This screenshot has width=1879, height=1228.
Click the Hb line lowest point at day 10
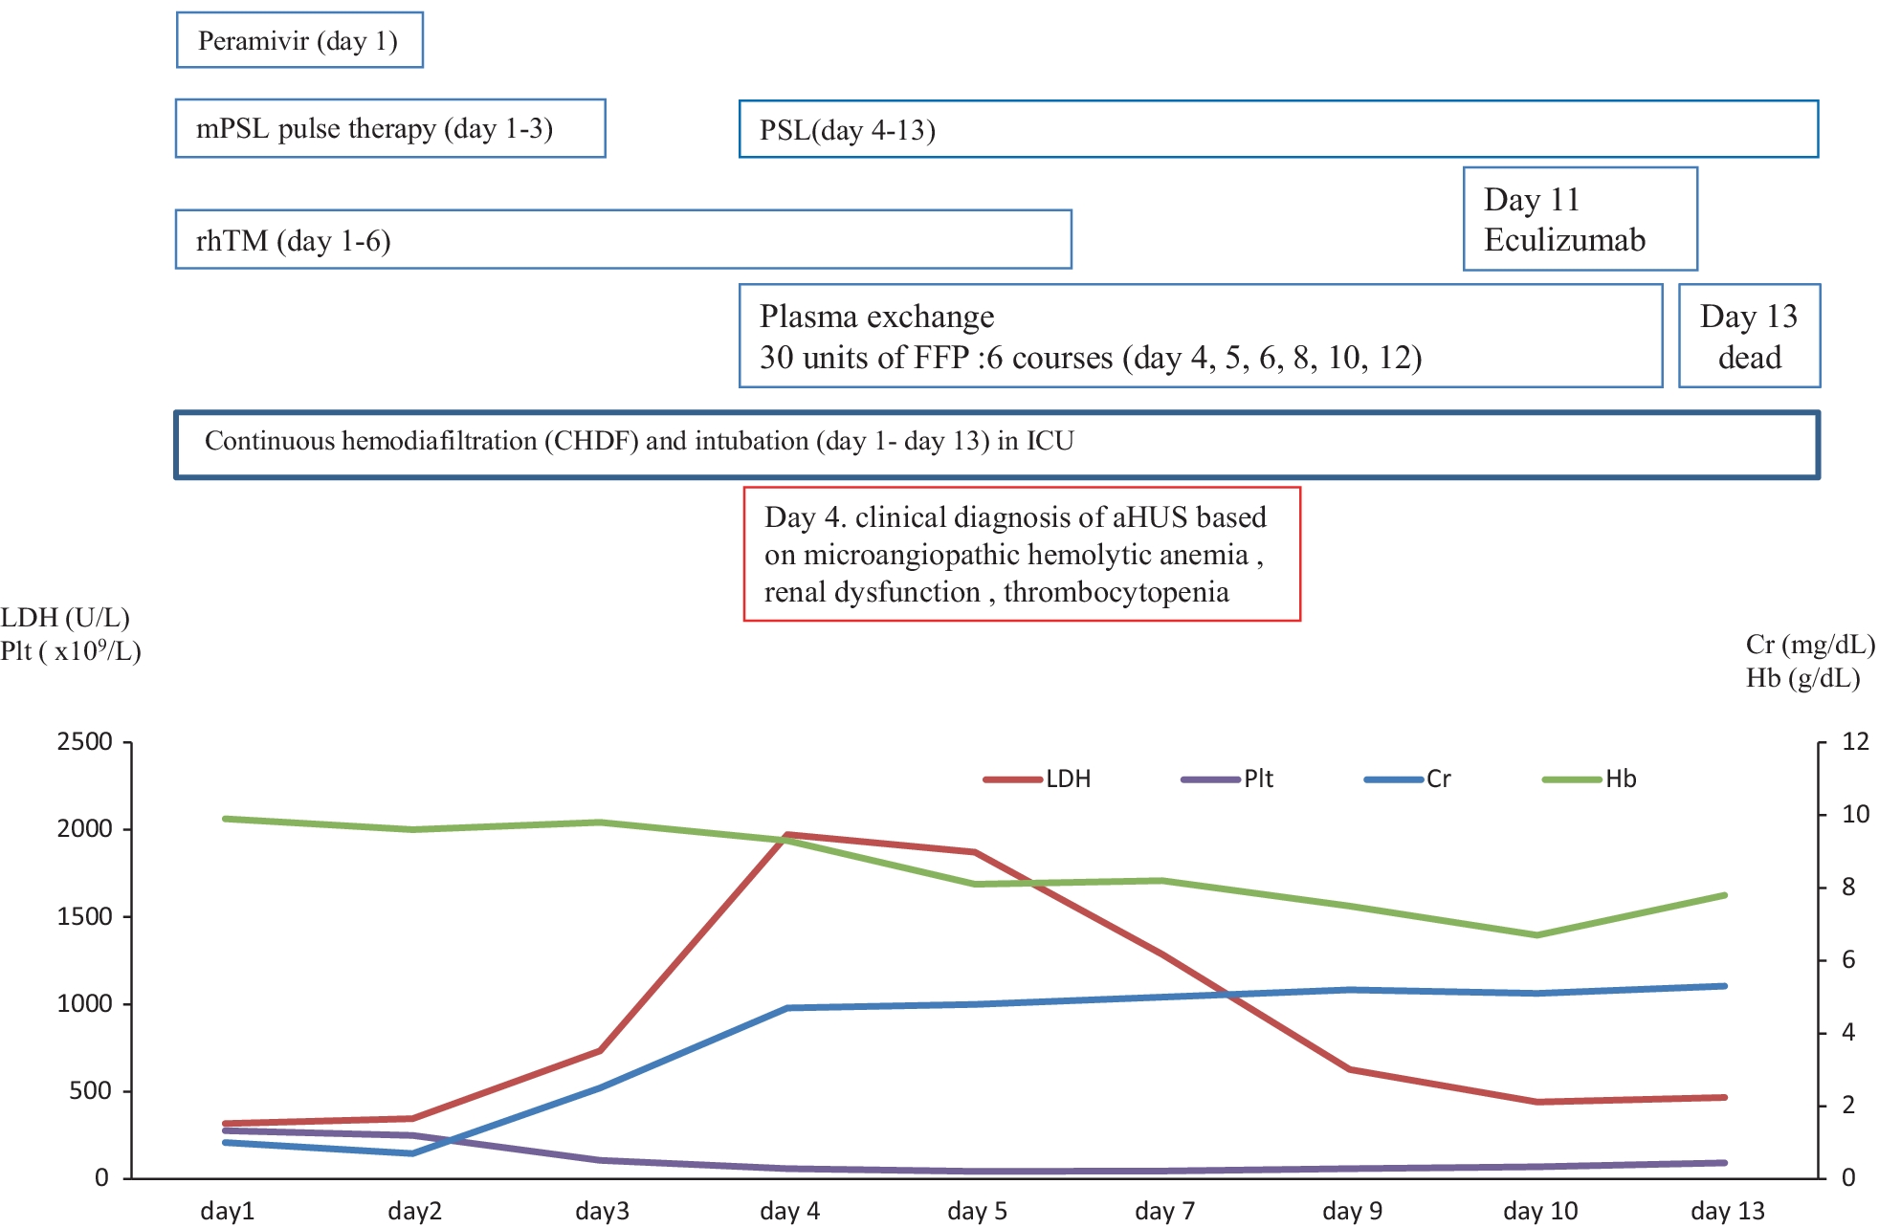tap(1537, 935)
